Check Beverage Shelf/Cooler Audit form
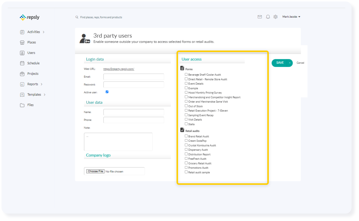 tap(186, 74)
